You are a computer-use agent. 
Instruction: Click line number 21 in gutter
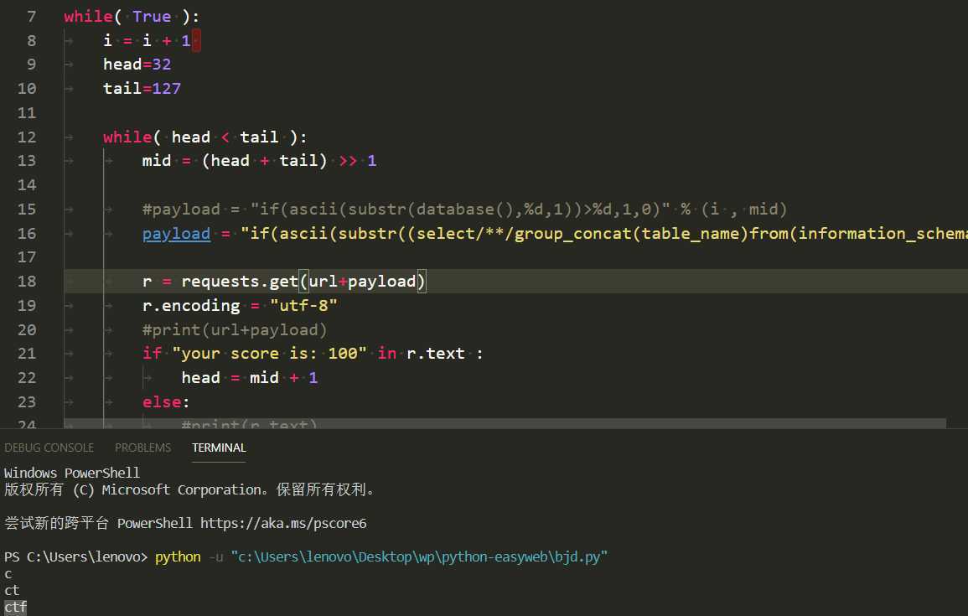(x=27, y=354)
